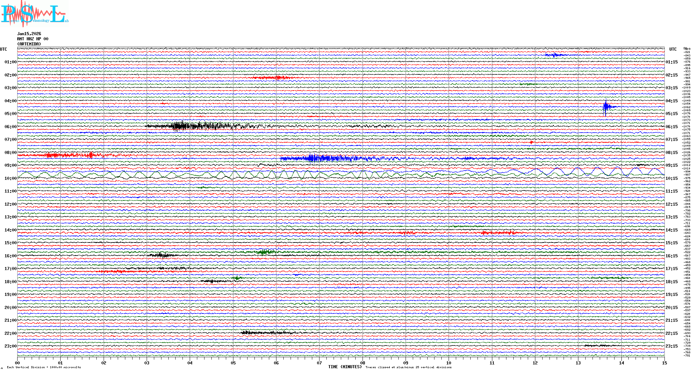Select the 06:00 hour label on left
692x372 pixels.
pos(10,127)
